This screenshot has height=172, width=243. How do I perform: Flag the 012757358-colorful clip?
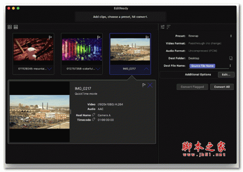coord(98,37)
